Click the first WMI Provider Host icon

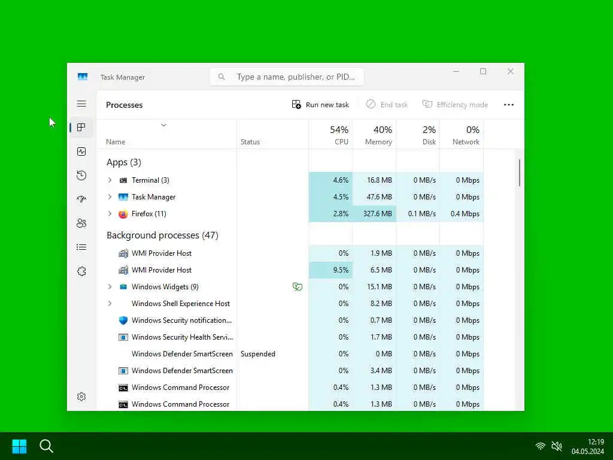(123, 253)
